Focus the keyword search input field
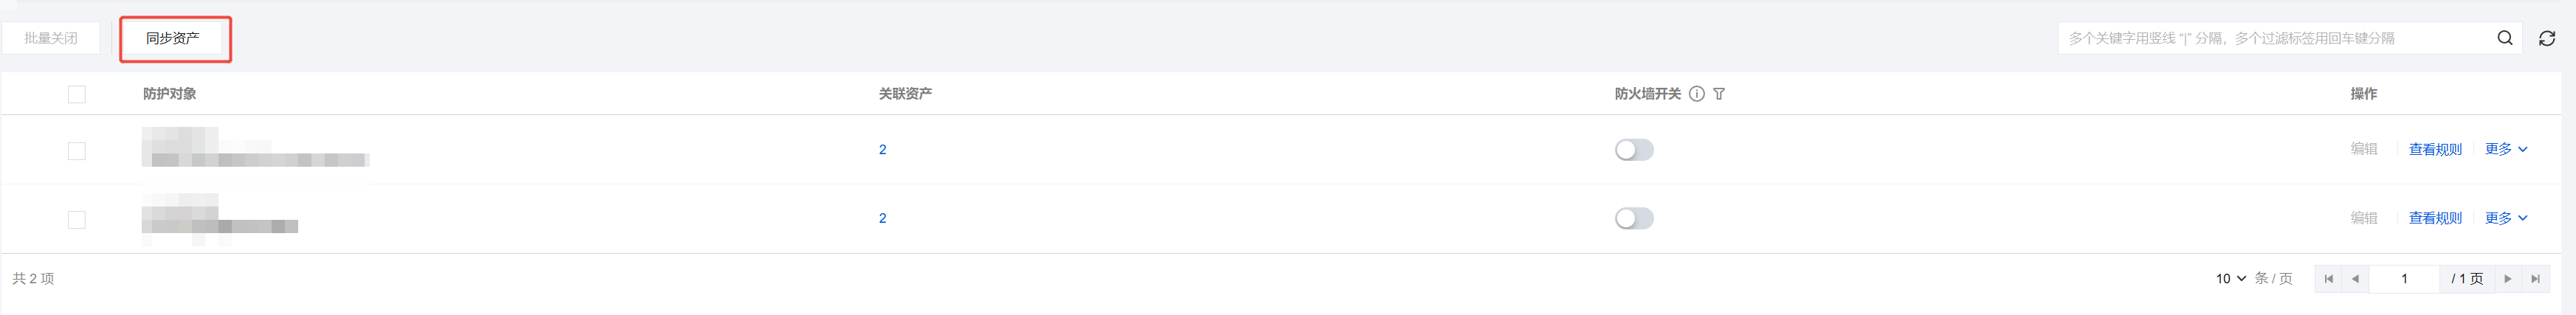 click(x=2270, y=38)
